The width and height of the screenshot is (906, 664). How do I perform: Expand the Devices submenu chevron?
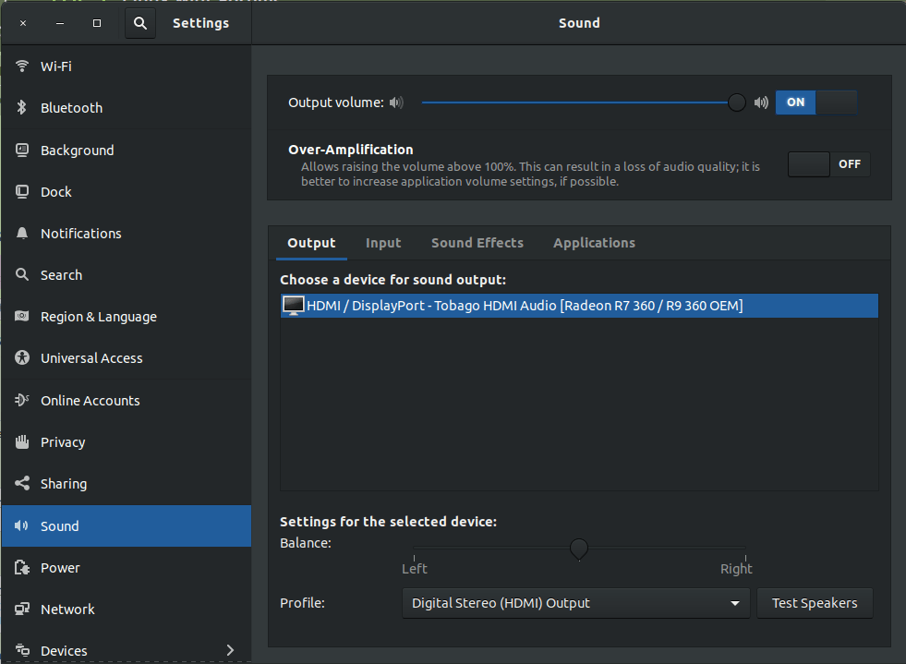[x=230, y=650]
